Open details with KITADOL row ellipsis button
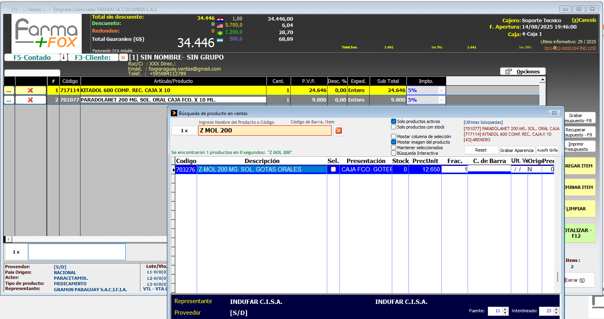Viewport: 604px width, 319px height. tap(9, 90)
